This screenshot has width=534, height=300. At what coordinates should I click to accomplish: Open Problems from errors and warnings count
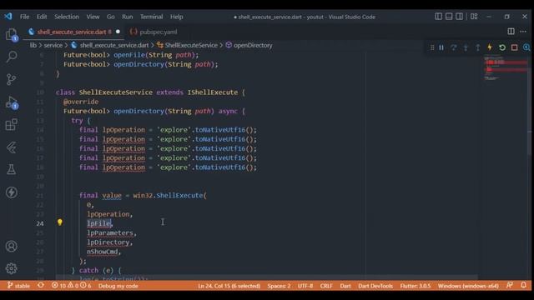71,286
